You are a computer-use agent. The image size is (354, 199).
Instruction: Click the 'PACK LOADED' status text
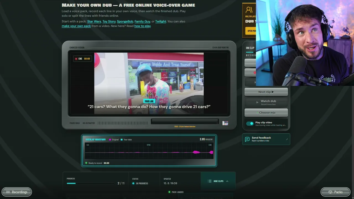point(178,192)
